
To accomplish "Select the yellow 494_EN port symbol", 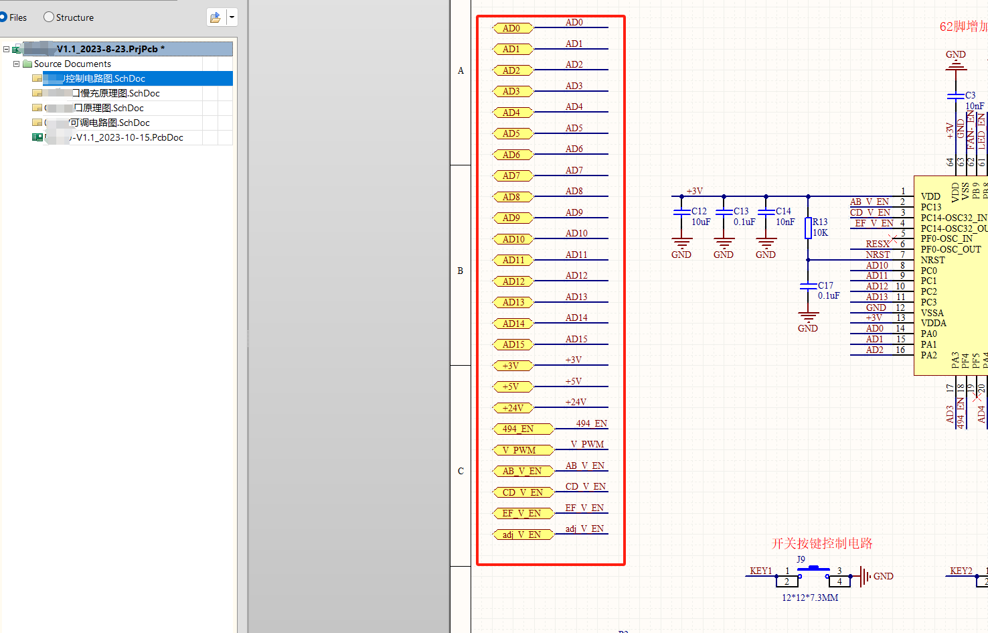I will tap(523, 429).
